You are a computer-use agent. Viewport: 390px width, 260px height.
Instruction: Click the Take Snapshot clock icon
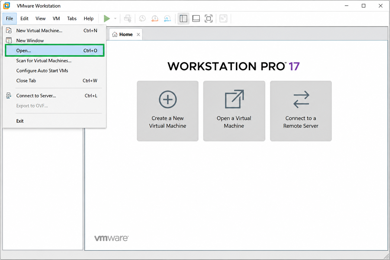pyautogui.click(x=142, y=19)
